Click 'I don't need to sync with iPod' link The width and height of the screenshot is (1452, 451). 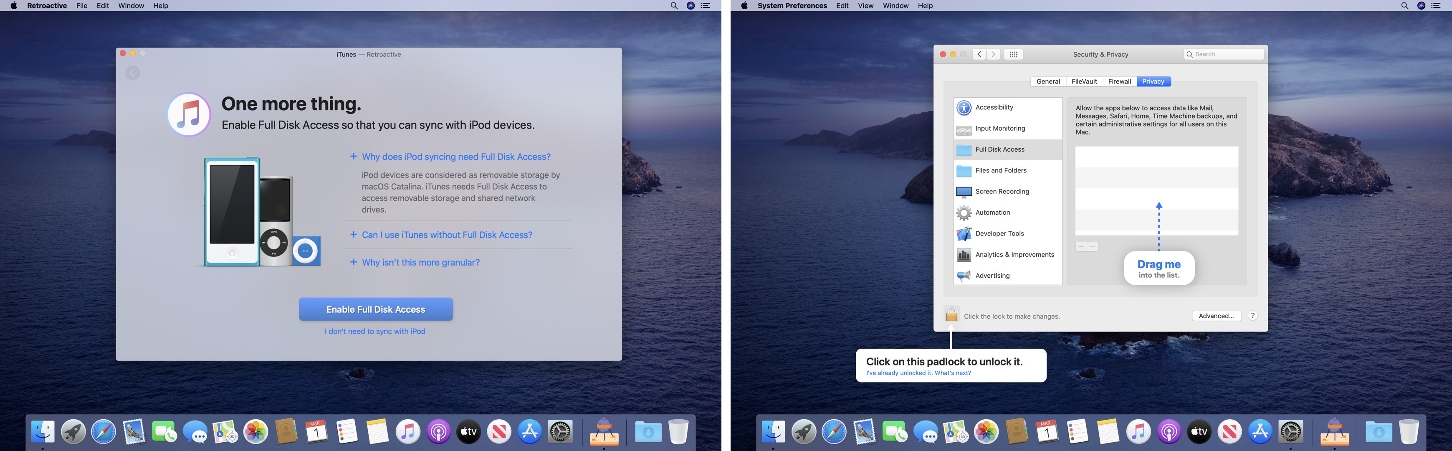(x=375, y=332)
